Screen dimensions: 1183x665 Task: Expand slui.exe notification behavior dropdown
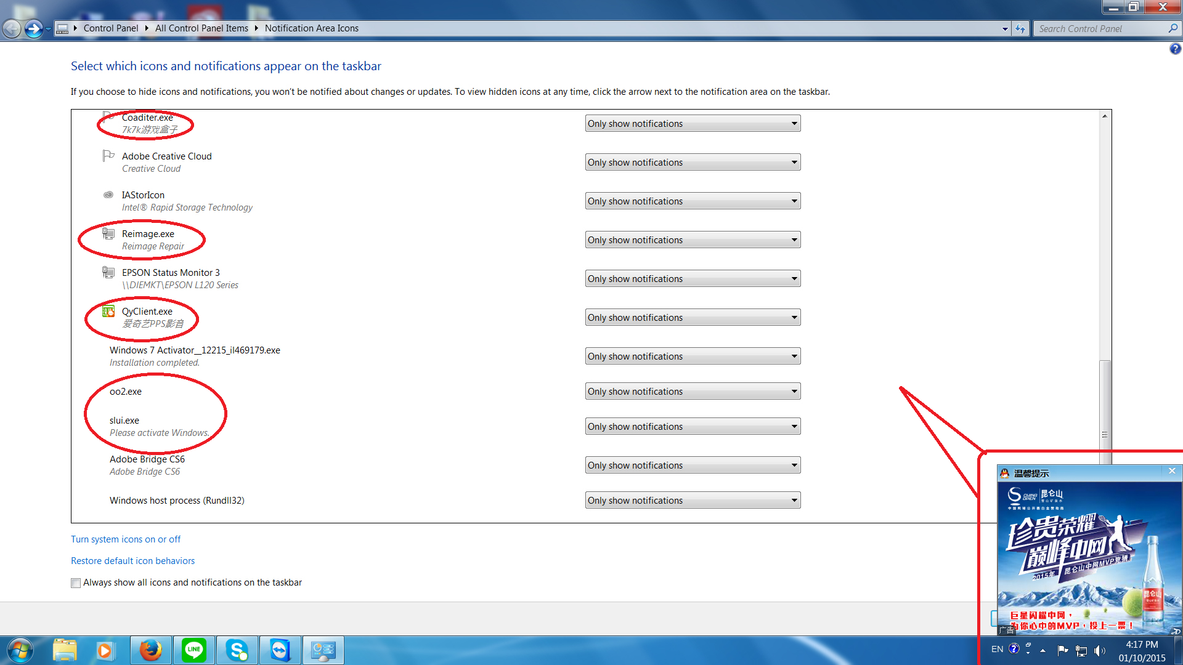click(693, 427)
